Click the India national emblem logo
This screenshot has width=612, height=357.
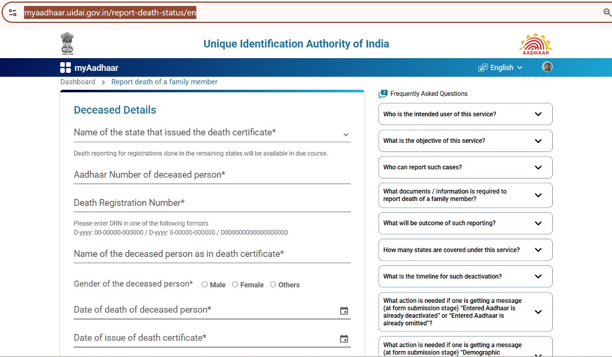[67, 44]
